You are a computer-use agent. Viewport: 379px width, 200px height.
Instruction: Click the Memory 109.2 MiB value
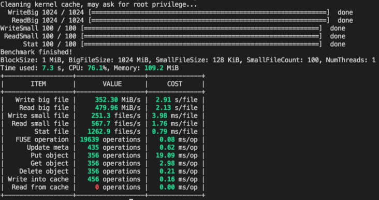[x=162, y=68]
